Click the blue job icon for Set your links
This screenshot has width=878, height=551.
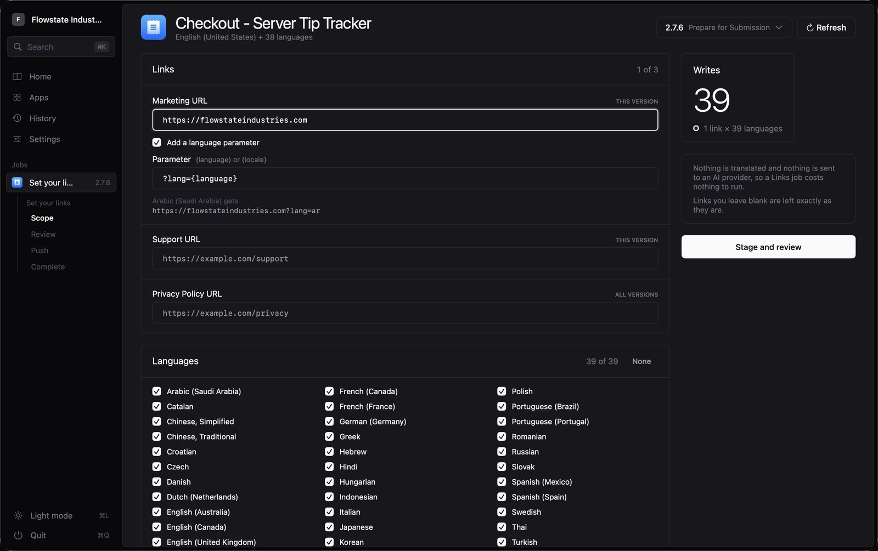[17, 182]
